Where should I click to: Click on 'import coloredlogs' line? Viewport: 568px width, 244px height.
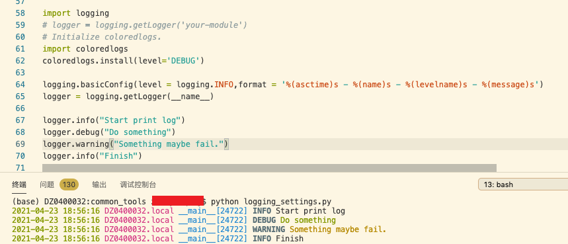pos(85,49)
